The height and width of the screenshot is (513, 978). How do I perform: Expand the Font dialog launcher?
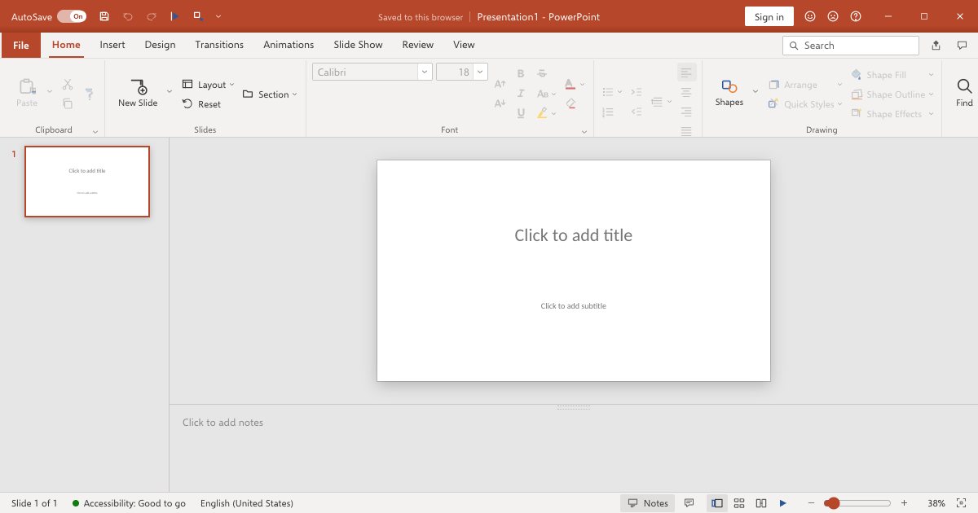pyautogui.click(x=584, y=131)
